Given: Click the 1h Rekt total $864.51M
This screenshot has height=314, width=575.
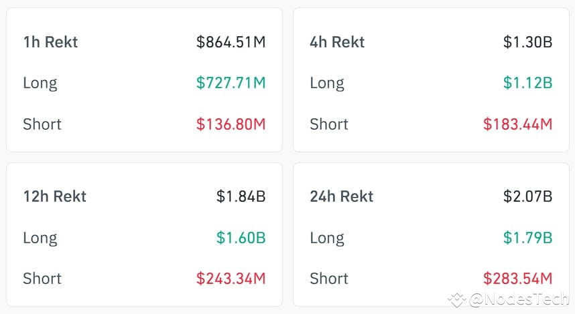Looking at the screenshot, I should [x=231, y=42].
